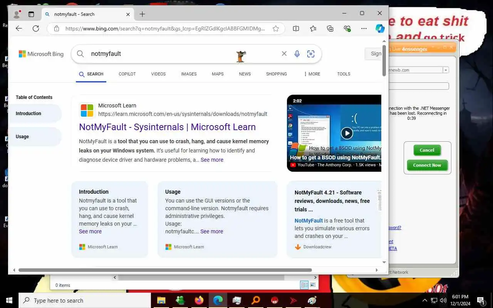Reload the Bing search page
Image resolution: width=493 pixels, height=308 pixels.
(x=36, y=28)
